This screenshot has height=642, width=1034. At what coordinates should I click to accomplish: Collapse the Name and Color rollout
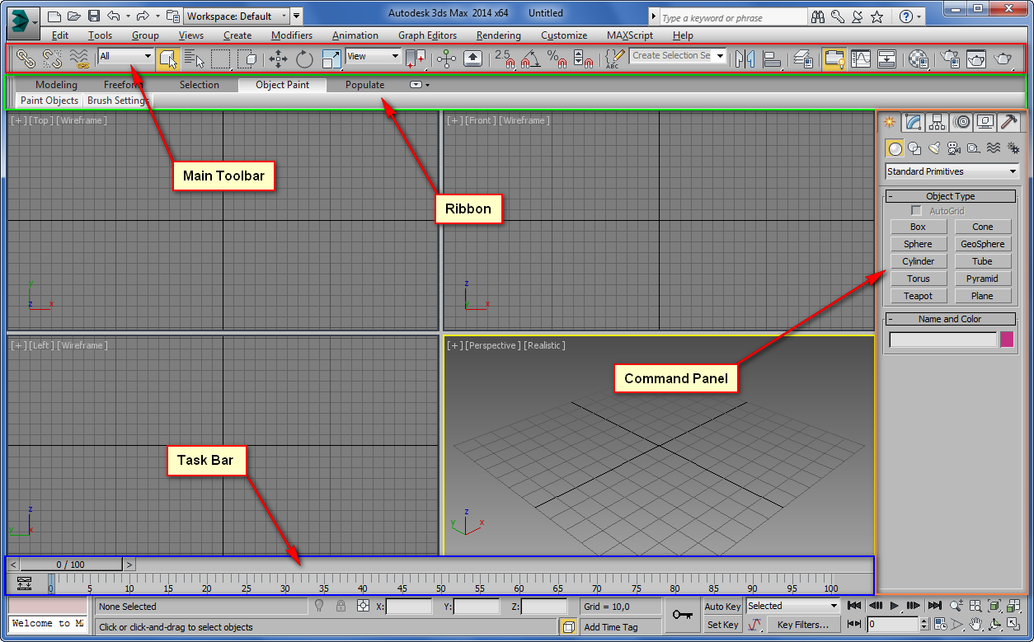pyautogui.click(x=950, y=319)
